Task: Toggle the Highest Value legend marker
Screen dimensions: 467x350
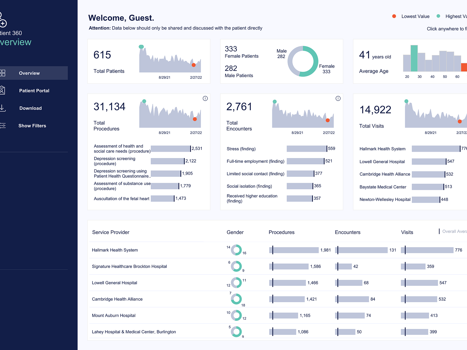Action: [438, 16]
